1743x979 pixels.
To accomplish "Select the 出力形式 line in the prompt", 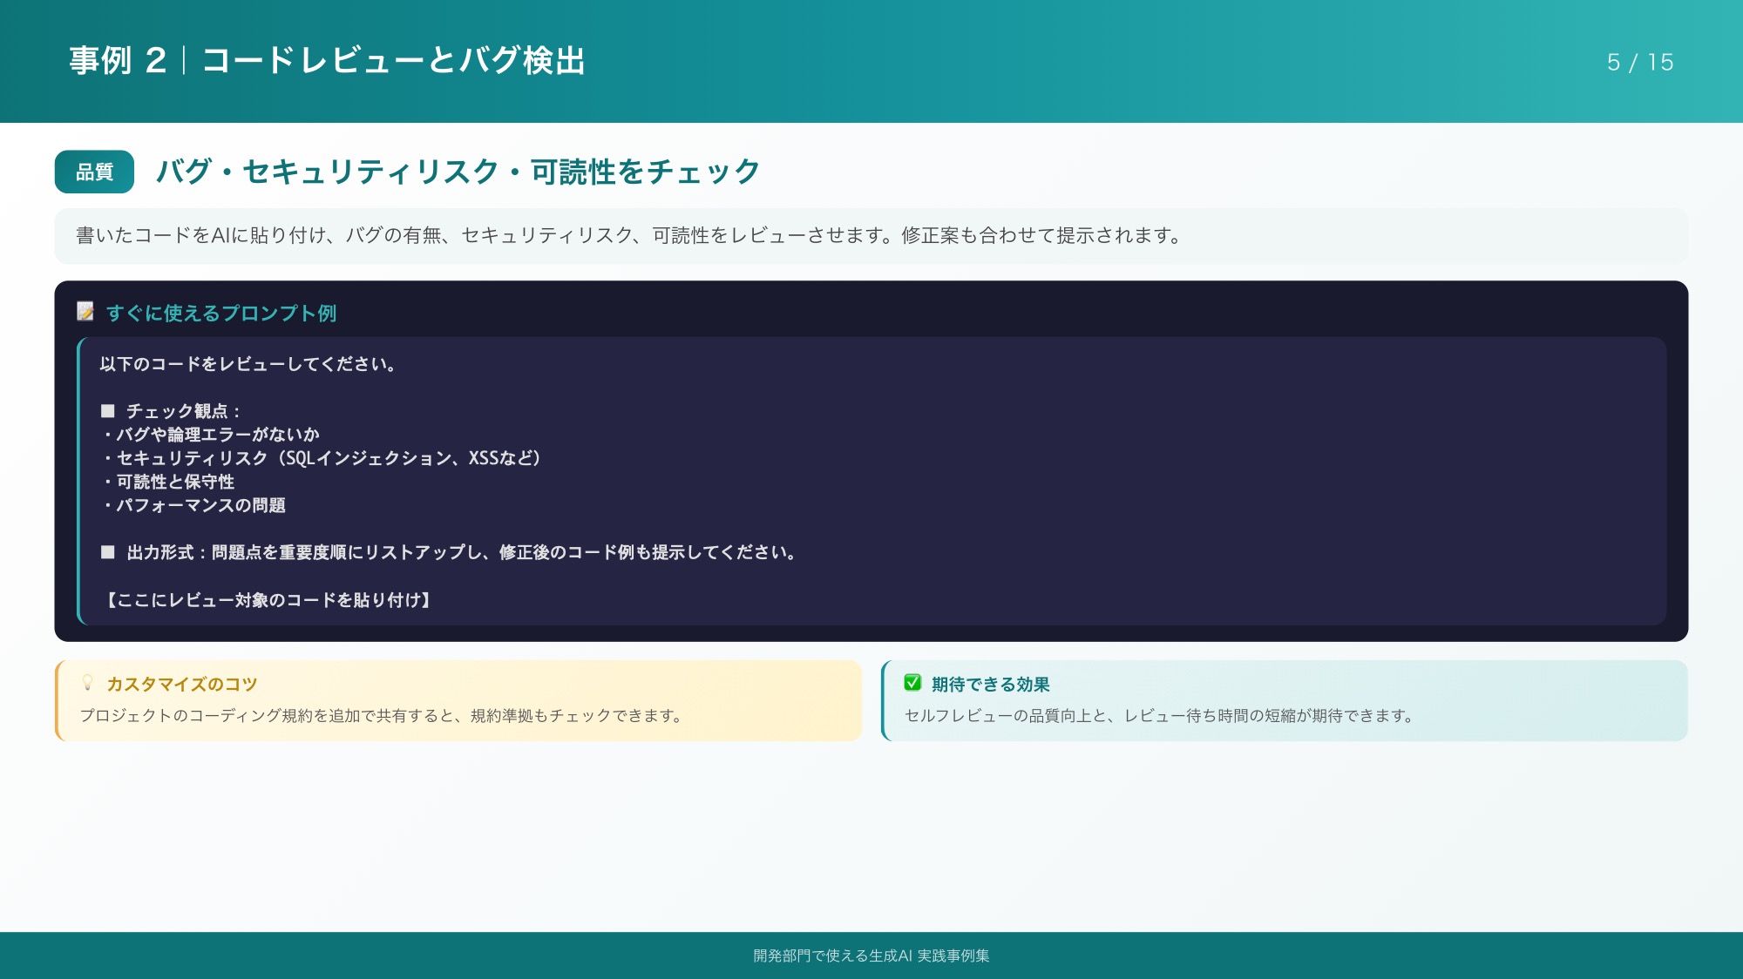I will [450, 552].
